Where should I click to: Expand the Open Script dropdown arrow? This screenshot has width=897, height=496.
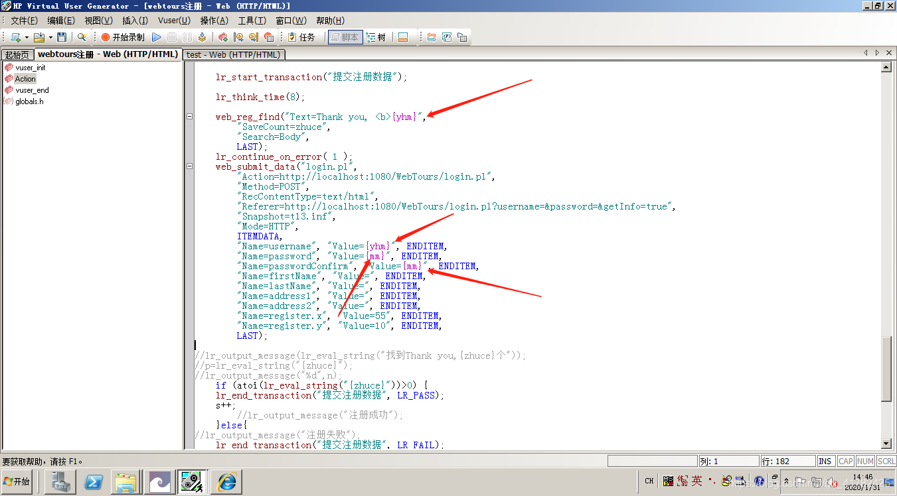tap(50, 37)
